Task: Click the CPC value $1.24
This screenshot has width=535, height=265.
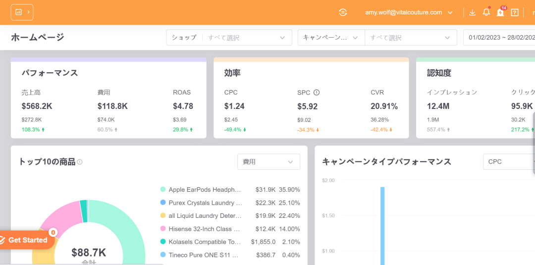Action: [x=234, y=106]
